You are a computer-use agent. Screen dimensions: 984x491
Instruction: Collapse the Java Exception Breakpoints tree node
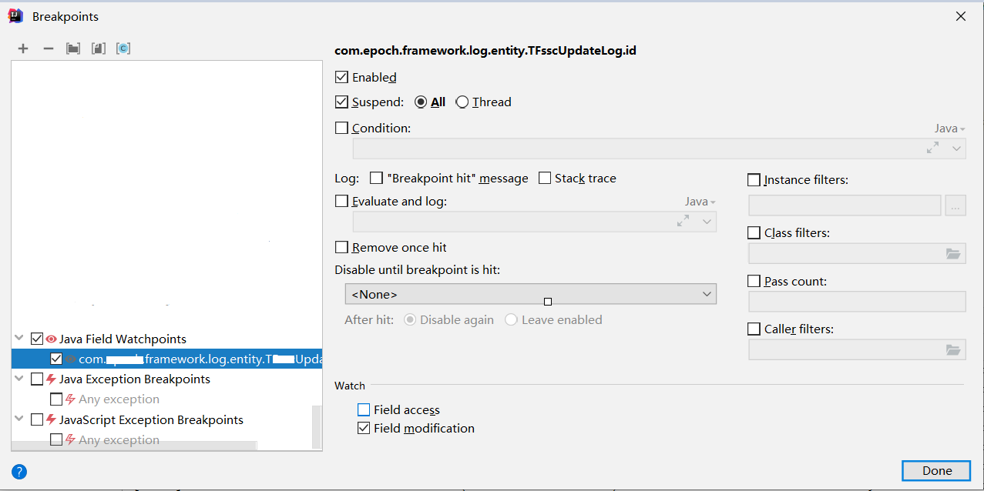click(19, 379)
